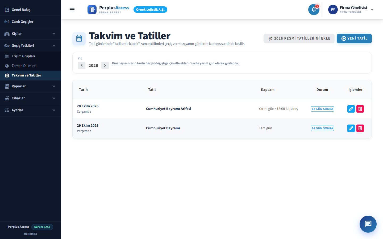Screen dimensions: 383x239
Task: Select Takvim ve Tatiller sidebar item
Action: (31, 75)
